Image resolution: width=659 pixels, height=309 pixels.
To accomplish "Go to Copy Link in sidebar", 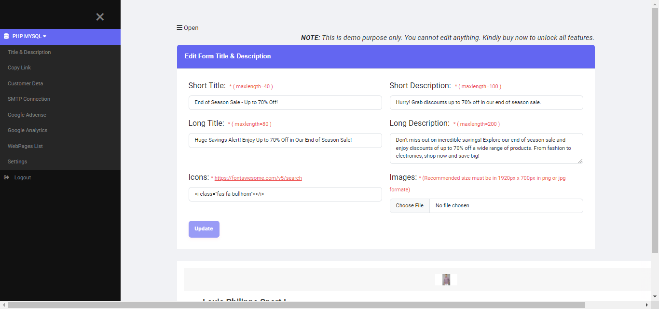I will click(19, 68).
